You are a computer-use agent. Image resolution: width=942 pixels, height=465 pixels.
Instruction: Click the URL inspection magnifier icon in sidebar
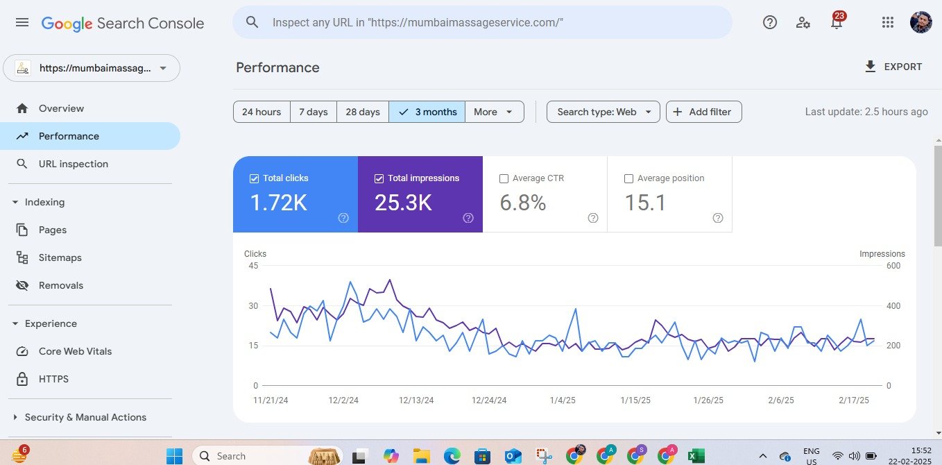click(22, 164)
